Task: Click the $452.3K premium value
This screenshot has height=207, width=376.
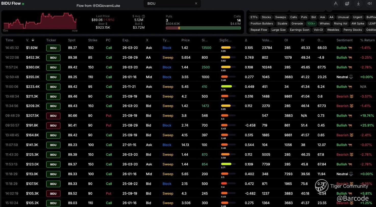Action: [x=33, y=57]
